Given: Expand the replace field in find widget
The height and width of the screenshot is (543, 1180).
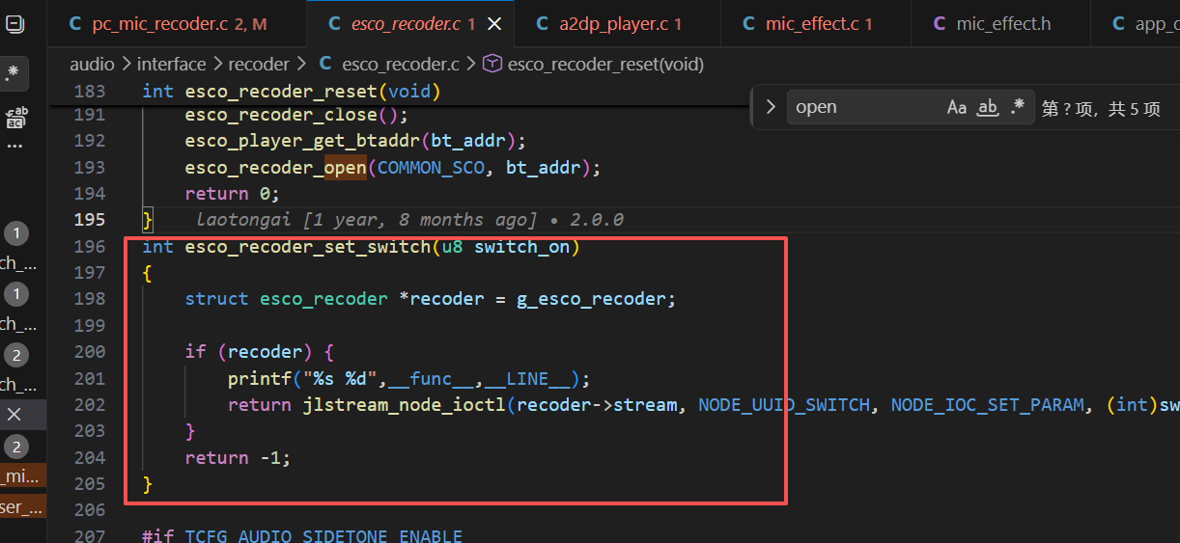Looking at the screenshot, I should [771, 107].
